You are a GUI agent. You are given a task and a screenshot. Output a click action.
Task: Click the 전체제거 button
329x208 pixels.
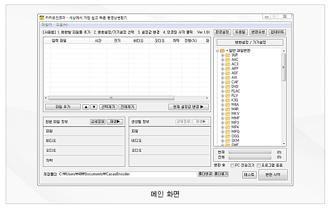point(128,107)
